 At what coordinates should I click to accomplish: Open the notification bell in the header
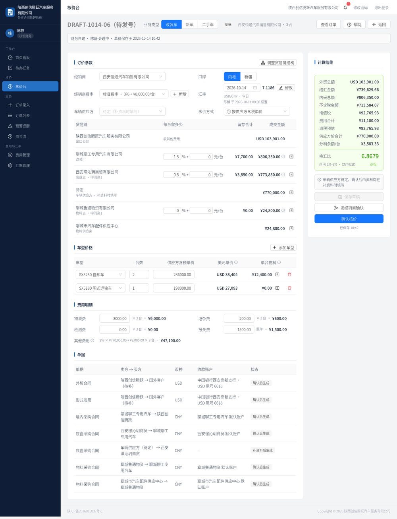[345, 8]
